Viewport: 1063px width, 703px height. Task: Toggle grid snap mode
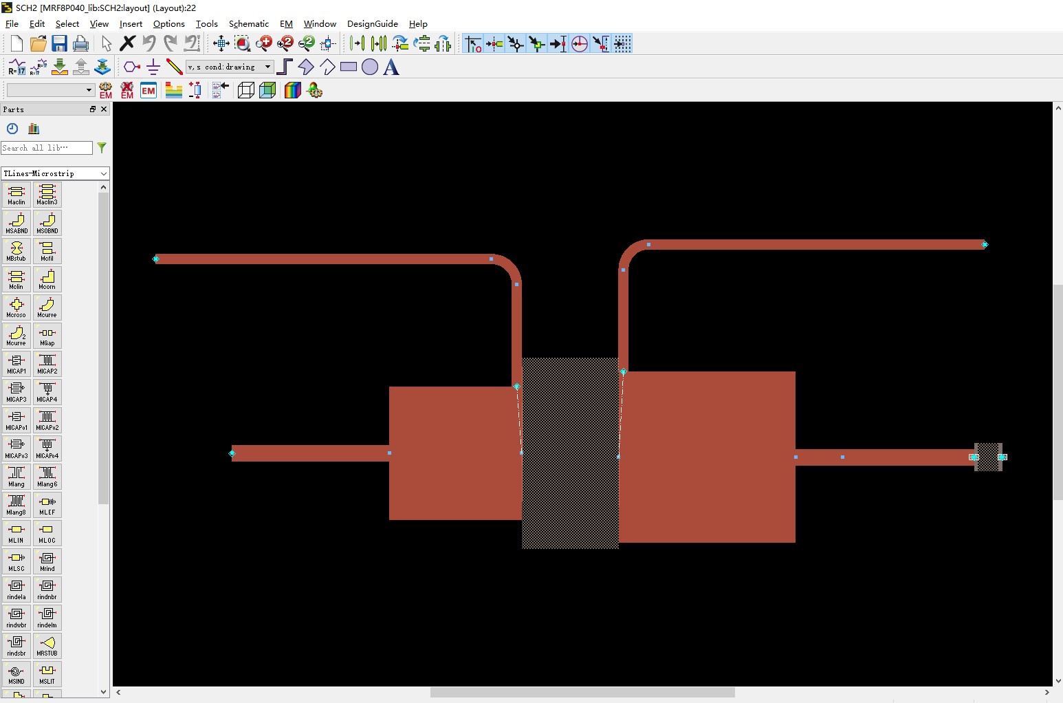[622, 44]
